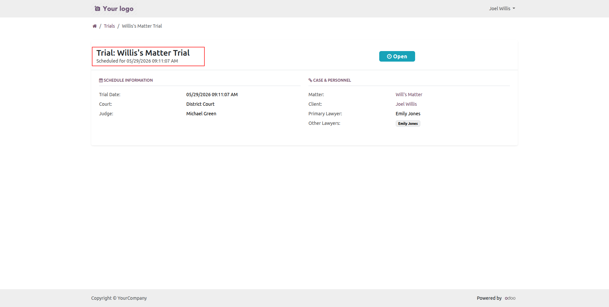The width and height of the screenshot is (609, 307).
Task: Click the CASE & PERSONNEL section header
Action: point(330,80)
